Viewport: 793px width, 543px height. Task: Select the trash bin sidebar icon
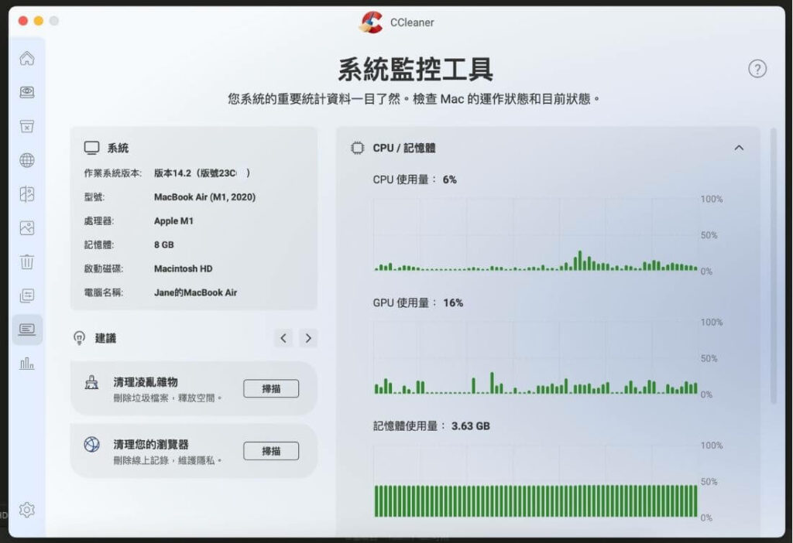point(27,261)
